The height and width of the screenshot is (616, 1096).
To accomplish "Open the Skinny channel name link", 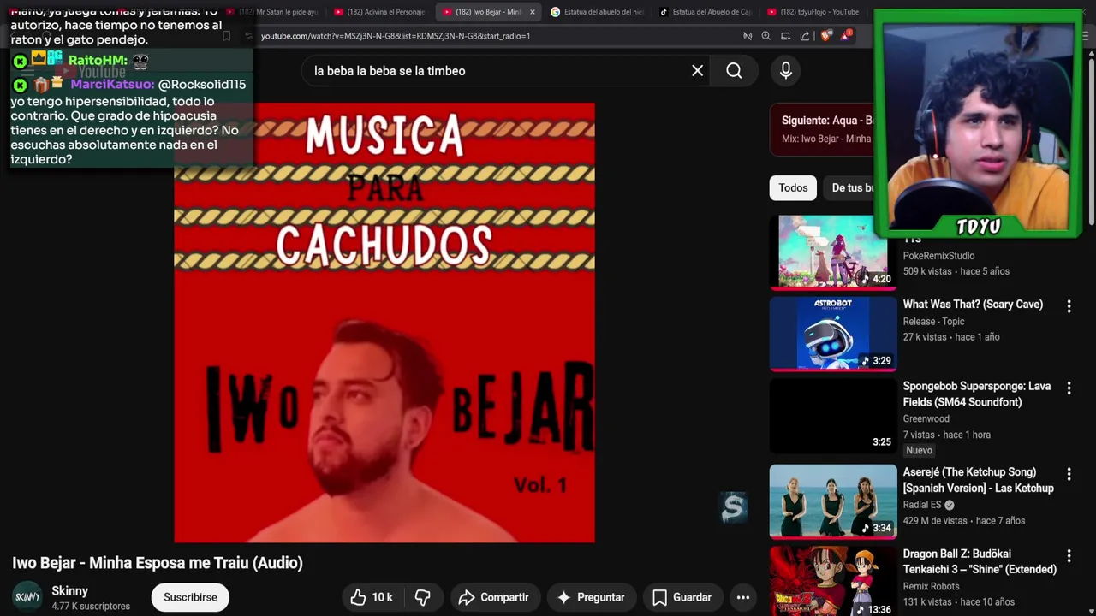I will coord(69,591).
